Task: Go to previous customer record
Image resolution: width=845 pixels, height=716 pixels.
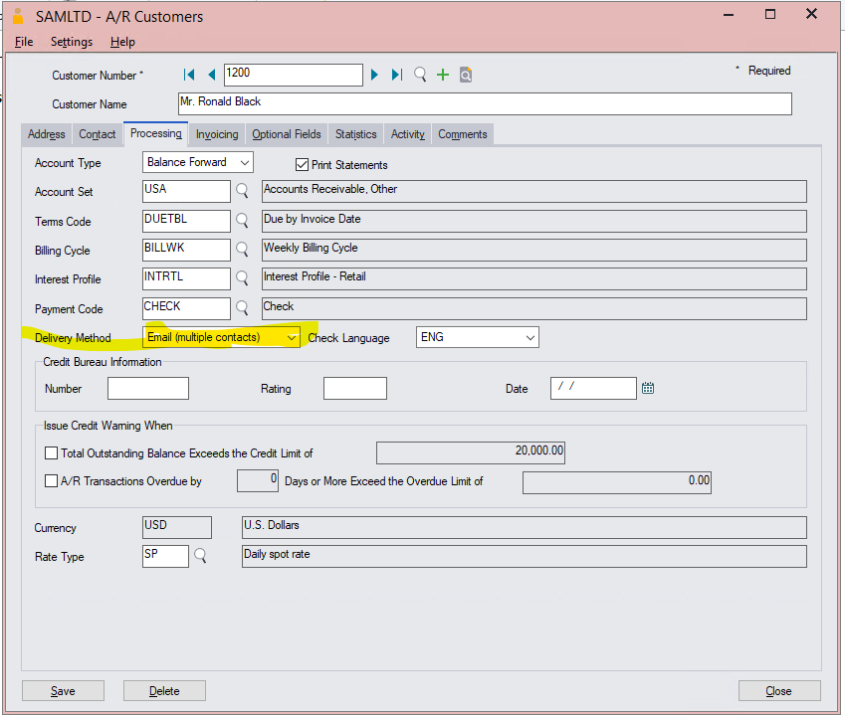Action: [212, 75]
